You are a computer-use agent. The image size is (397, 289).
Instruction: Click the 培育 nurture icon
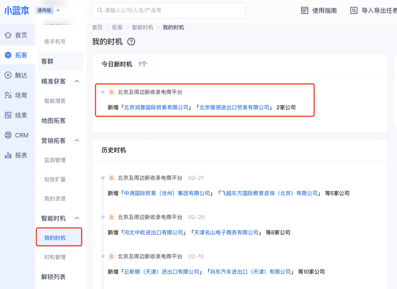pos(8,95)
